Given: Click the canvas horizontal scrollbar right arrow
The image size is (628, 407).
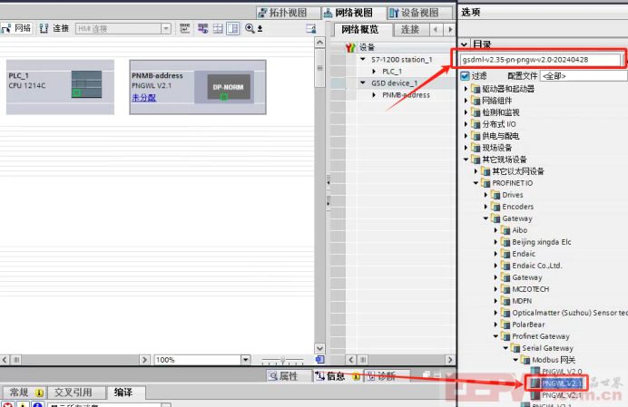Looking at the screenshot, I should 144,360.
